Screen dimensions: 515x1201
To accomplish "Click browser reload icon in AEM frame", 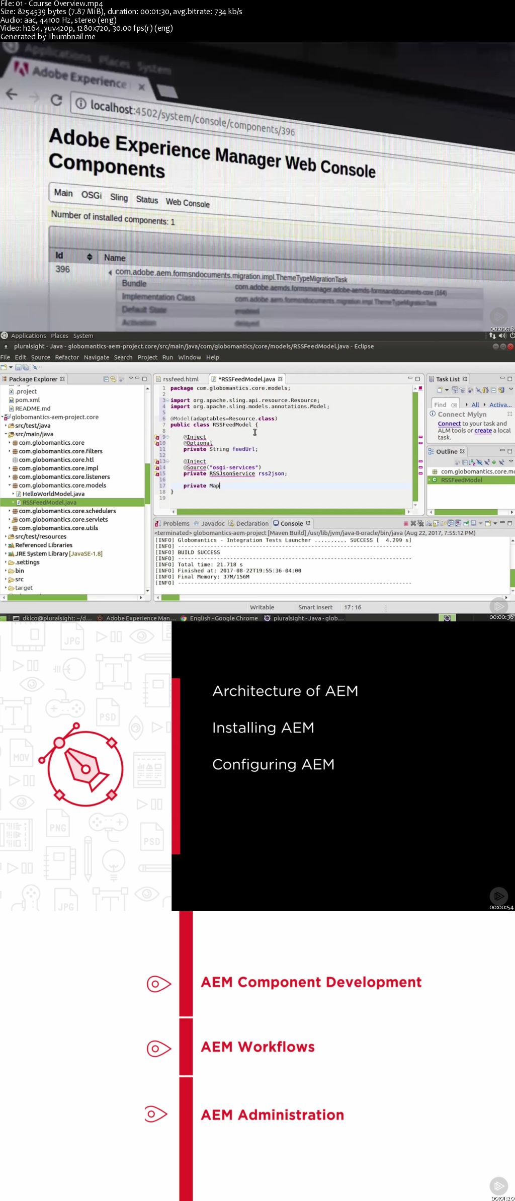I will click(56, 100).
